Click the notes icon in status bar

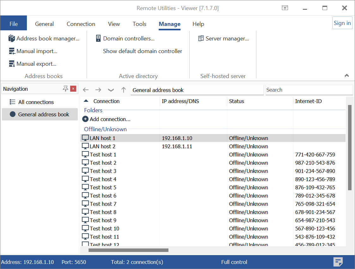[338, 262]
